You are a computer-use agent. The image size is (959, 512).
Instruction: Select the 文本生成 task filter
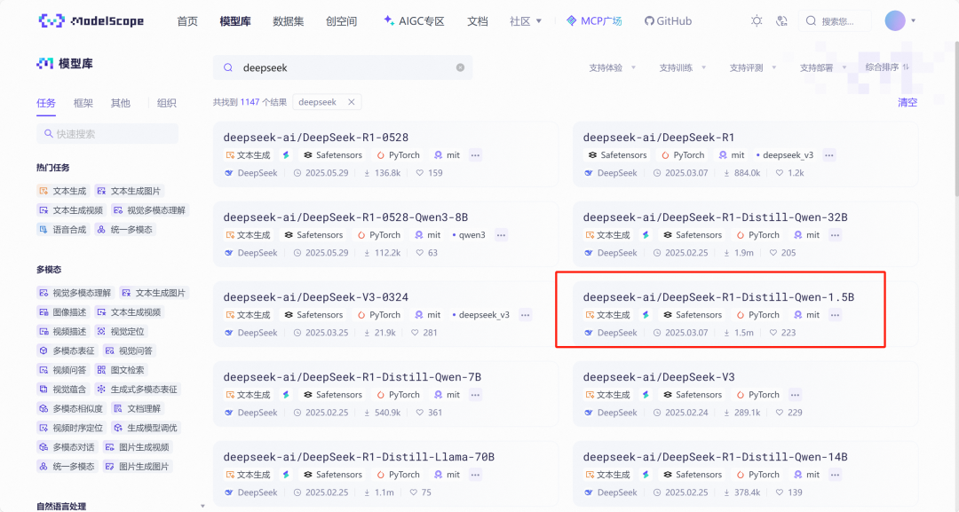(62, 192)
